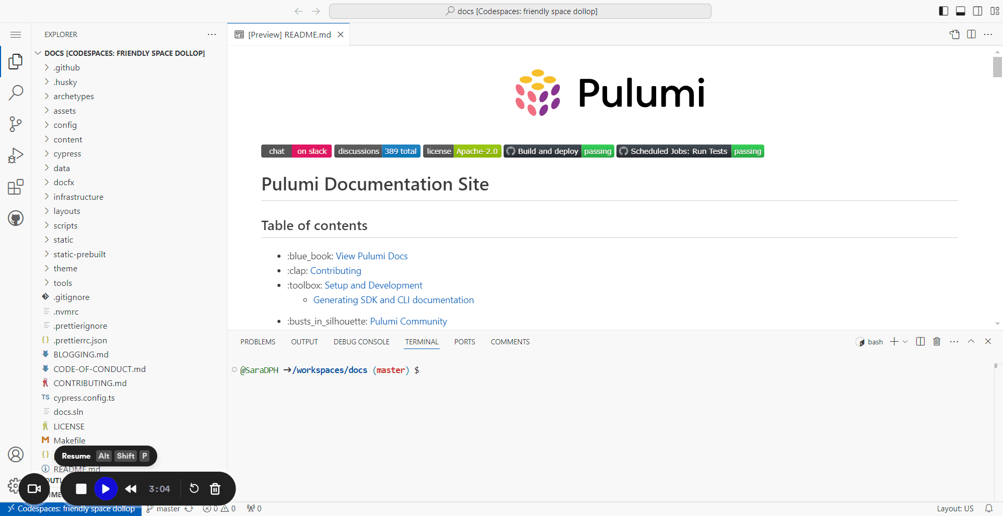Screen dimensions: 1003x516
Task: Open the Search view in activity bar
Action: (x=16, y=93)
